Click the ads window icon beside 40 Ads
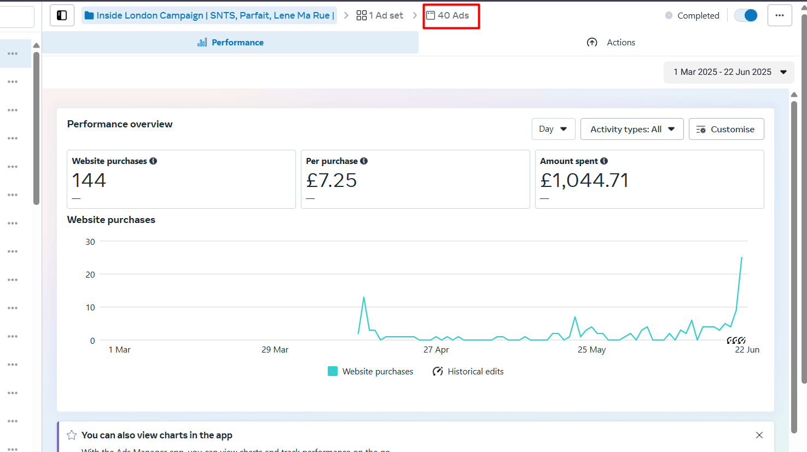Image resolution: width=807 pixels, height=452 pixels. 431,15
